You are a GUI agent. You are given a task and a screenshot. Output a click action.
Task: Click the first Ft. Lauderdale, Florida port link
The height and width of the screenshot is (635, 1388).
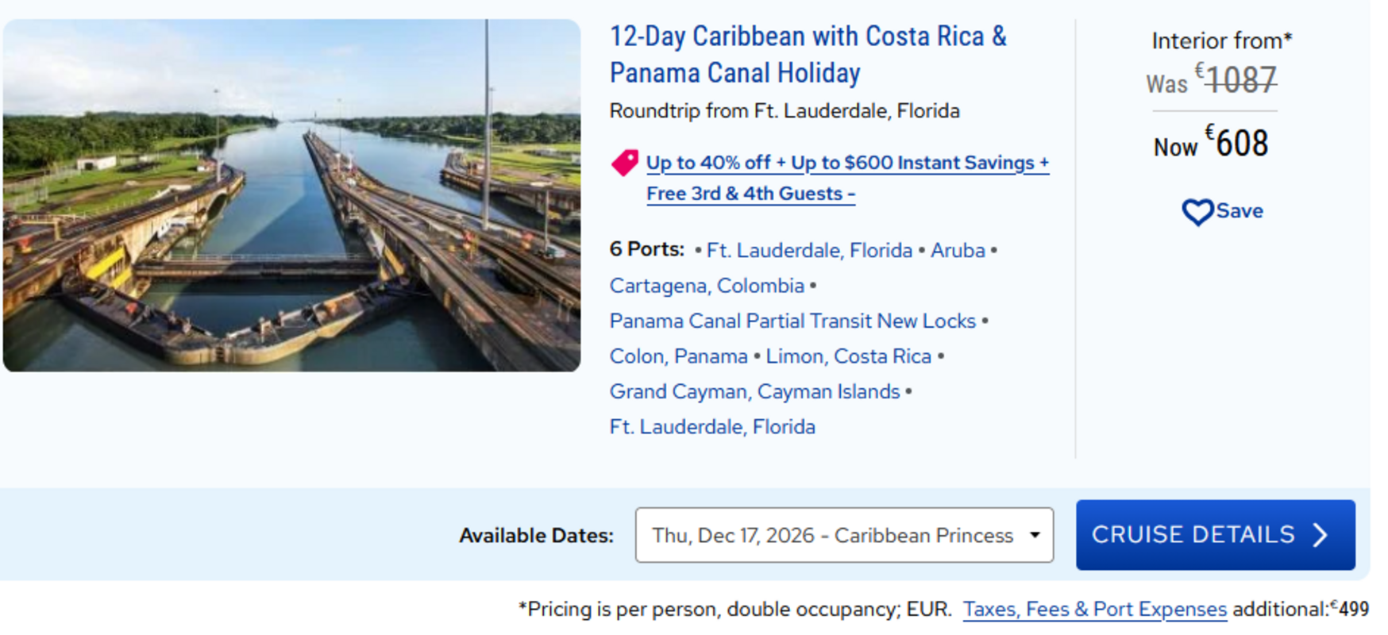[x=808, y=251]
